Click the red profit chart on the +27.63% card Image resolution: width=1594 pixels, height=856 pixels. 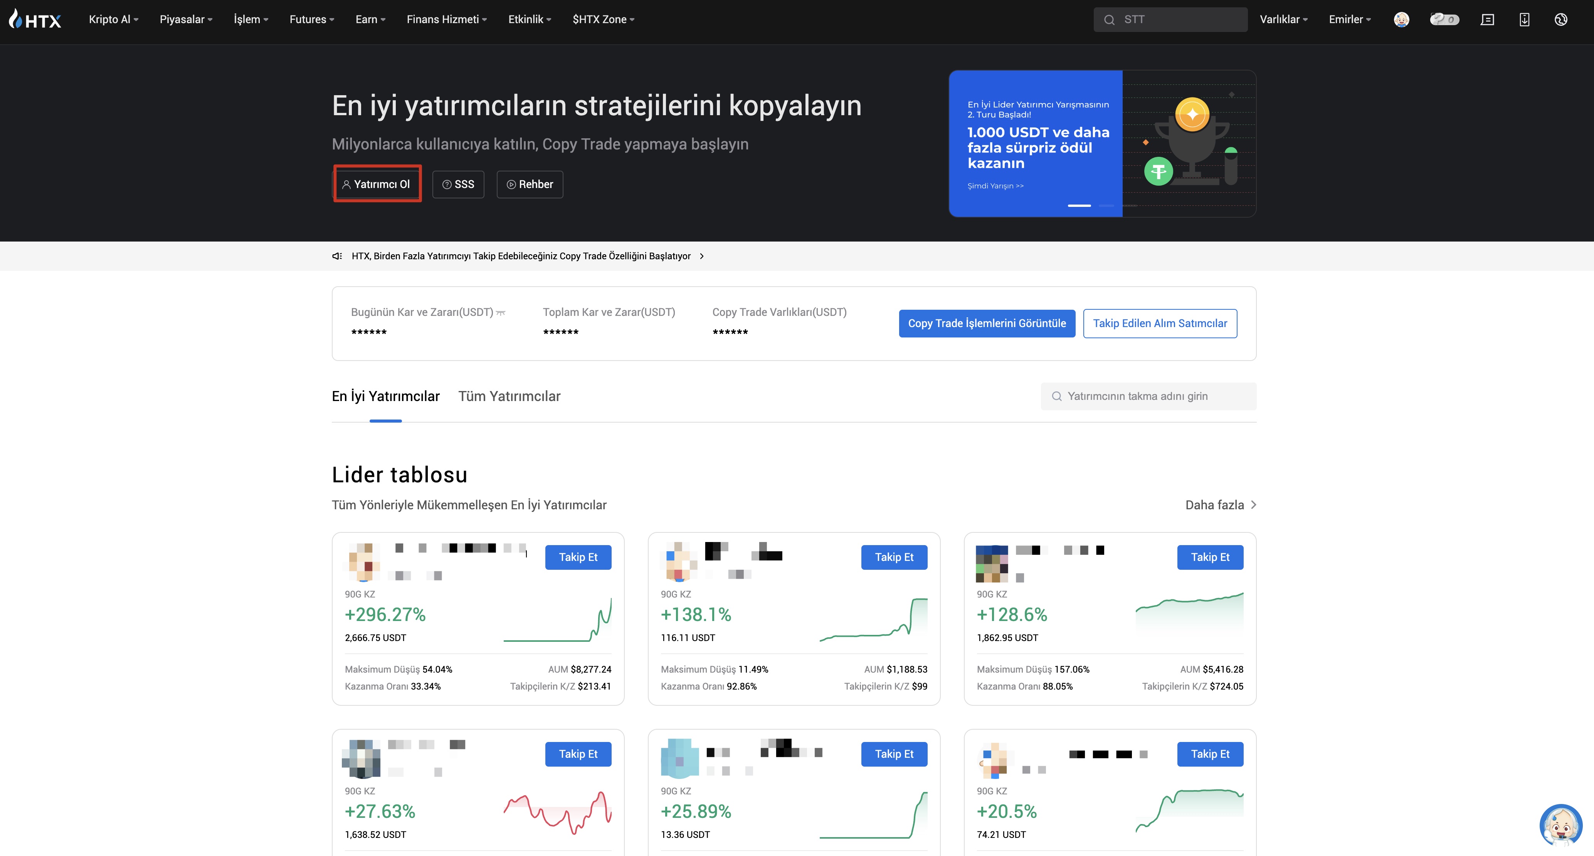coord(558,813)
